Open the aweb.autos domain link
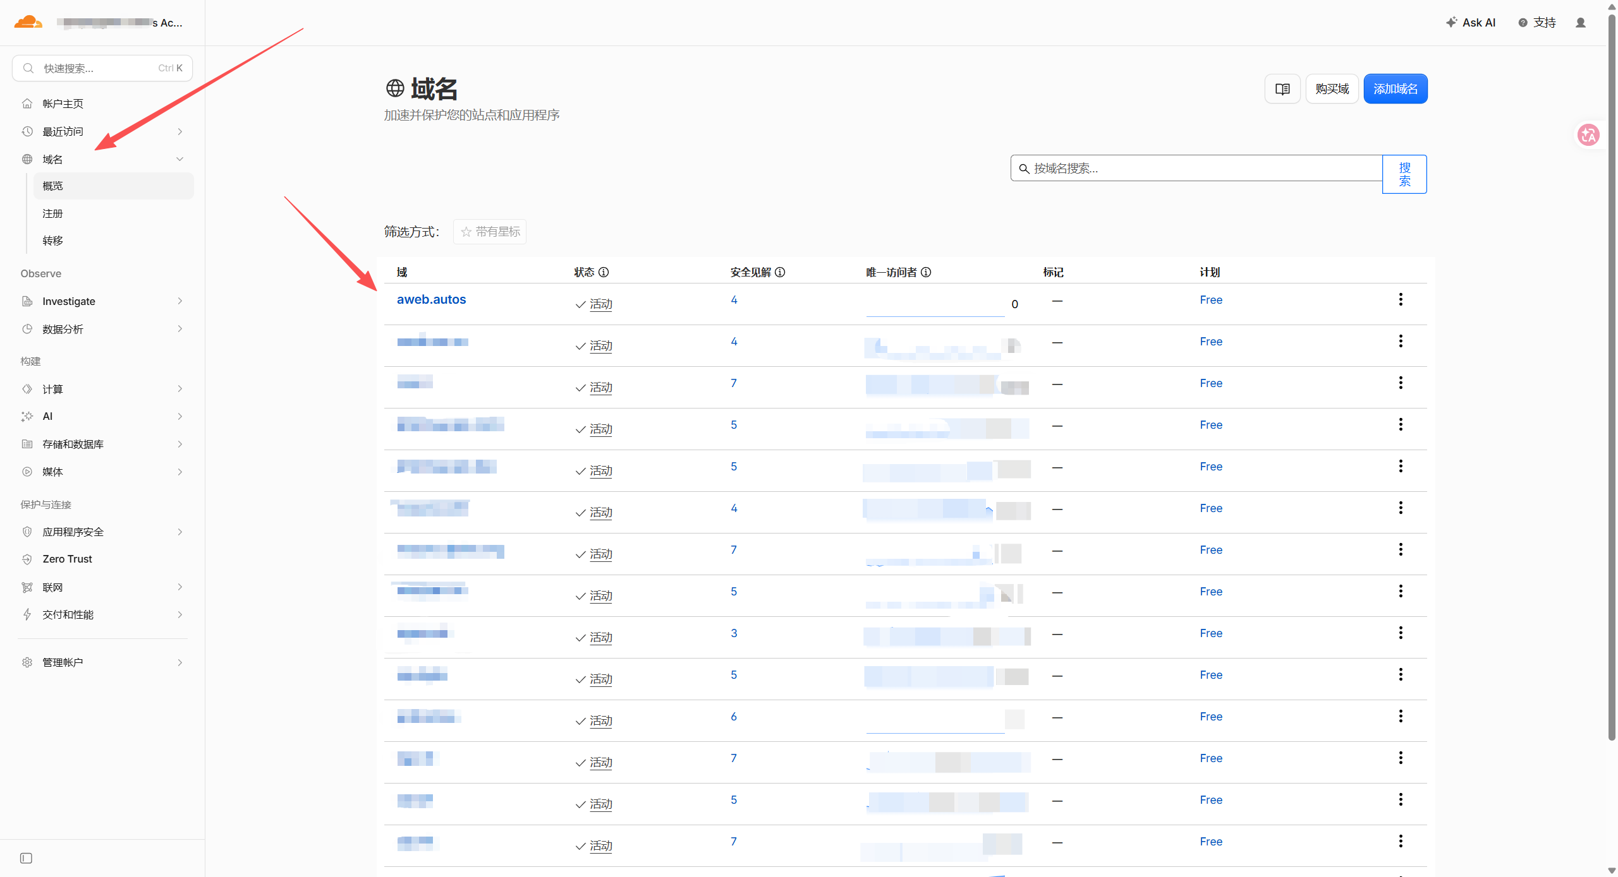 tap(432, 299)
